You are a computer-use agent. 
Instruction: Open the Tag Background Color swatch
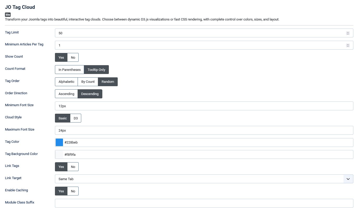(x=59, y=154)
